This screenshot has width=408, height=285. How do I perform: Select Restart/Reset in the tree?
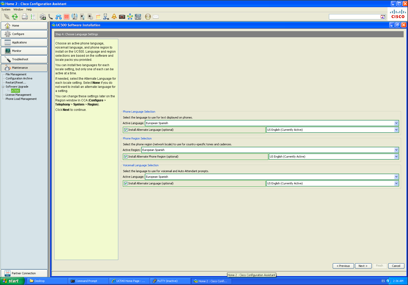click(x=16, y=82)
